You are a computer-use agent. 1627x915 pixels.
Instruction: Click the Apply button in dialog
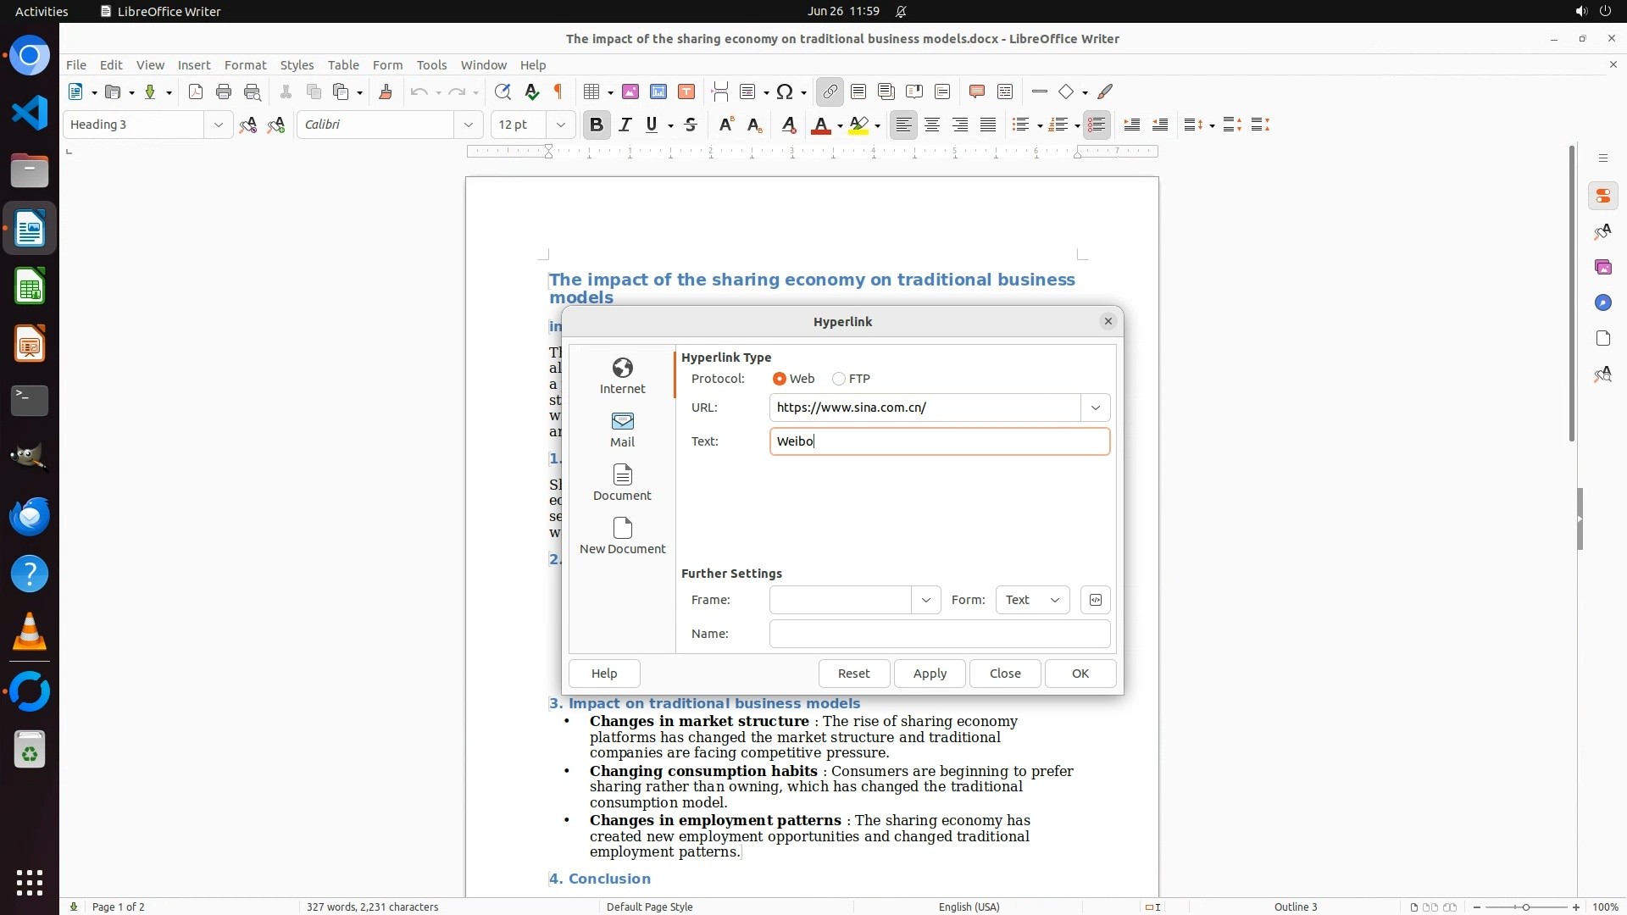(x=929, y=674)
